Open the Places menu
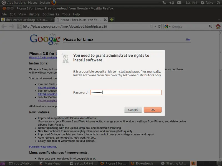 tap(32, 2)
